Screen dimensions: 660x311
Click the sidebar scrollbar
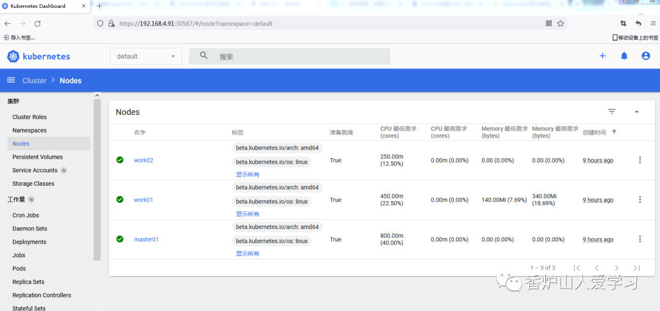click(x=97, y=180)
